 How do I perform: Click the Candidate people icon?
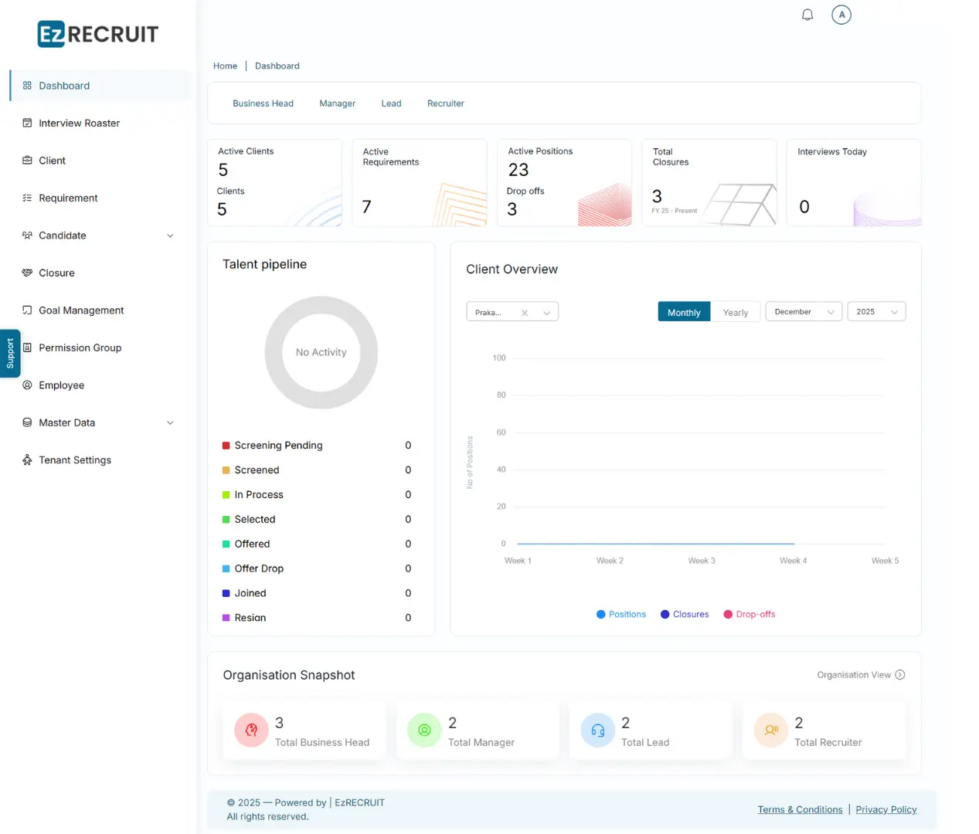pyautogui.click(x=27, y=236)
